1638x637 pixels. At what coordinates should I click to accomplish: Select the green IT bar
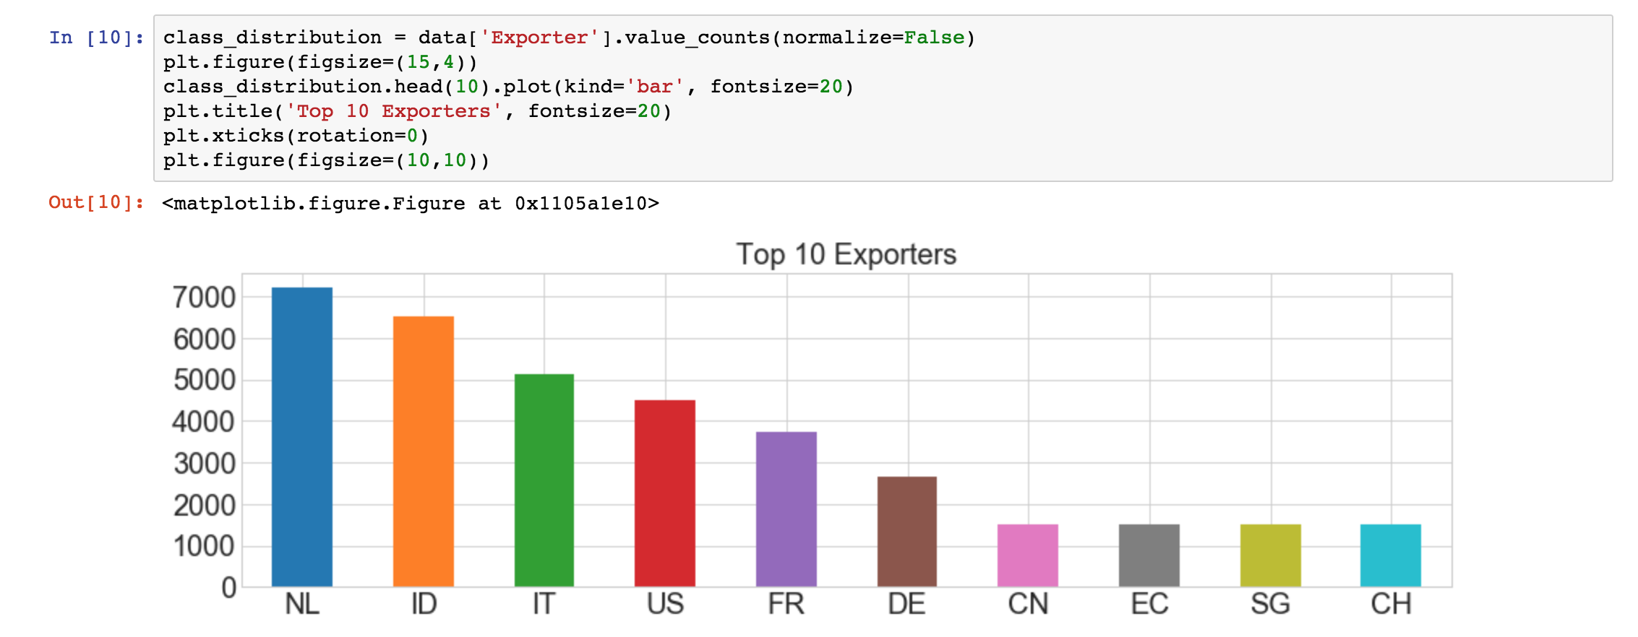pyautogui.click(x=544, y=480)
